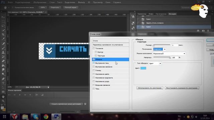
Task: Click the stroke Размер slider
Action: pyautogui.click(x=162, y=45)
